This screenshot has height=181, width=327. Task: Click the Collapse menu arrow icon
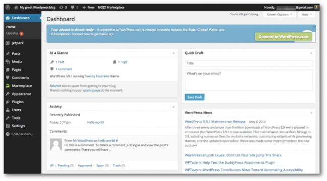8,134
